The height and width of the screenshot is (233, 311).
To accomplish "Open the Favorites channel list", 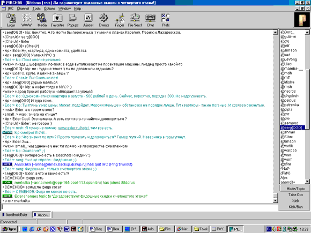I will [x=57, y=20].
